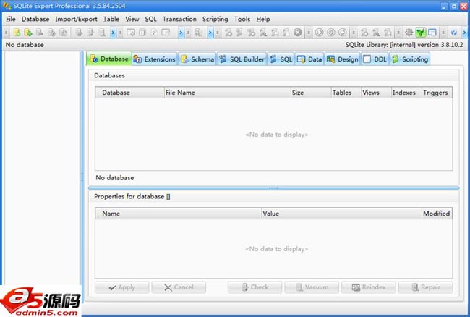Click the Commit Transaction checkmark-circle icon
Viewport: 470px width, 317px height.
[x=331, y=33]
